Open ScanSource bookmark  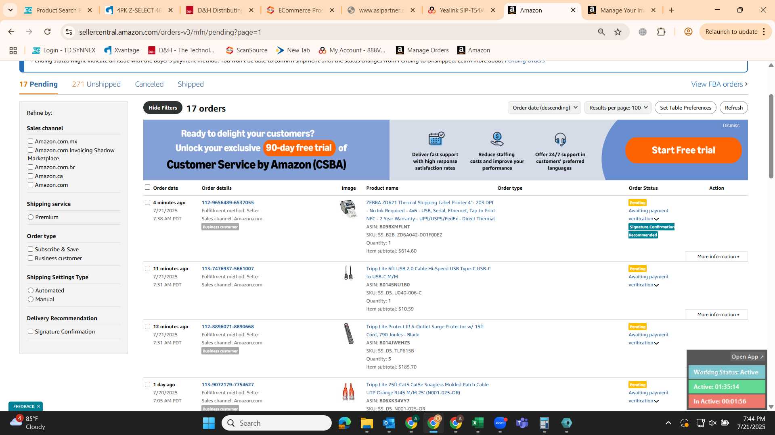point(247,50)
